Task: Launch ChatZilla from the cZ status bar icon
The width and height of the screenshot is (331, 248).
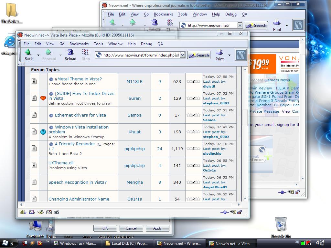Action: 57,212
